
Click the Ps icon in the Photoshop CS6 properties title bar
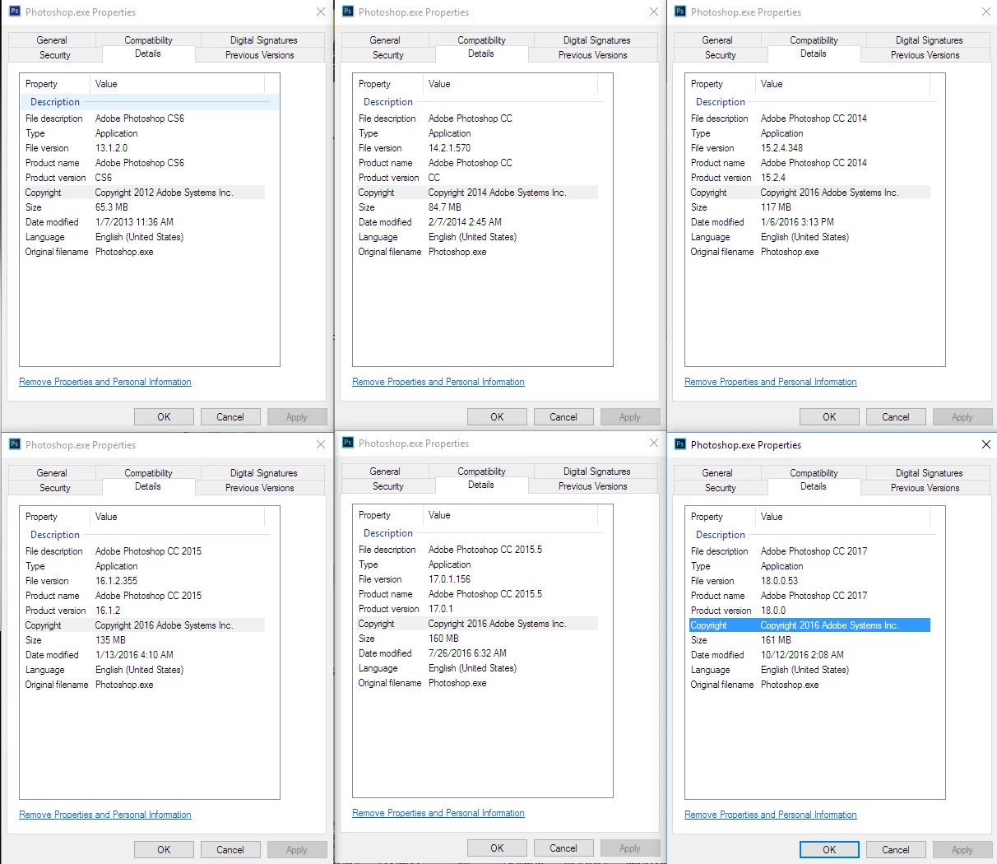(x=15, y=12)
